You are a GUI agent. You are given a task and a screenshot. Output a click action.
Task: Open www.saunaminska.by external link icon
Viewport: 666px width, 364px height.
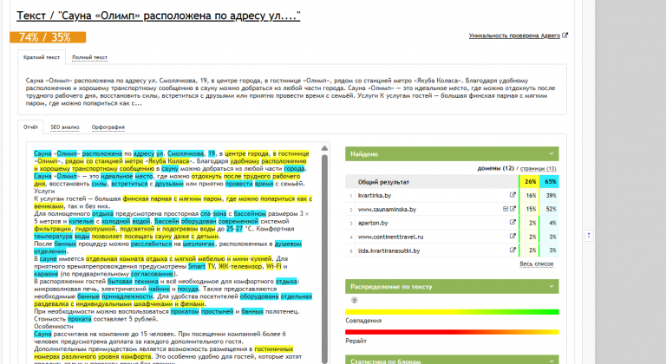513,209
